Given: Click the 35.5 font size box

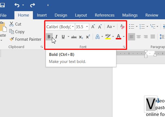Looking at the screenshot, I should (x=80, y=27).
